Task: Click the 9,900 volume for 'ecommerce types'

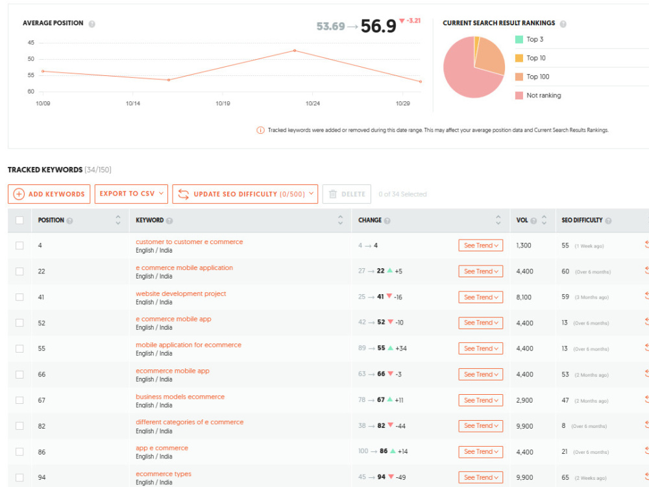Action: click(524, 477)
